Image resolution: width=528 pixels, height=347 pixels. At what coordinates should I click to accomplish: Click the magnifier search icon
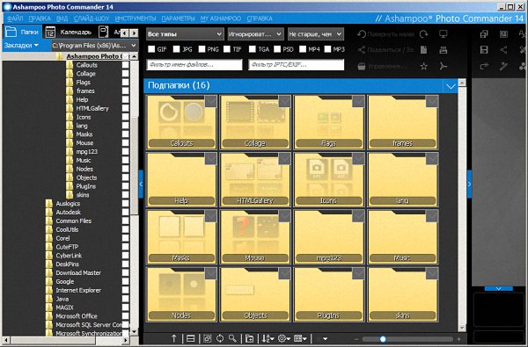[232, 338]
